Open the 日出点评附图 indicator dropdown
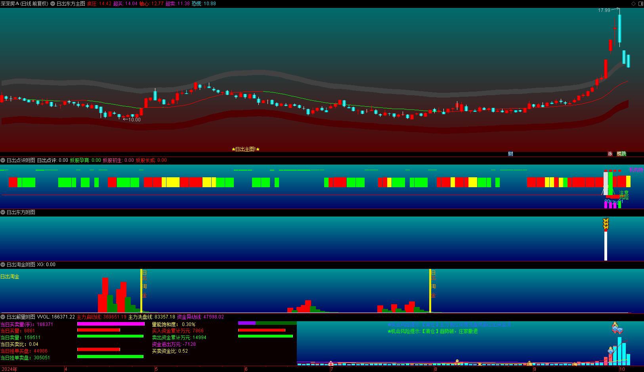 click(3, 160)
